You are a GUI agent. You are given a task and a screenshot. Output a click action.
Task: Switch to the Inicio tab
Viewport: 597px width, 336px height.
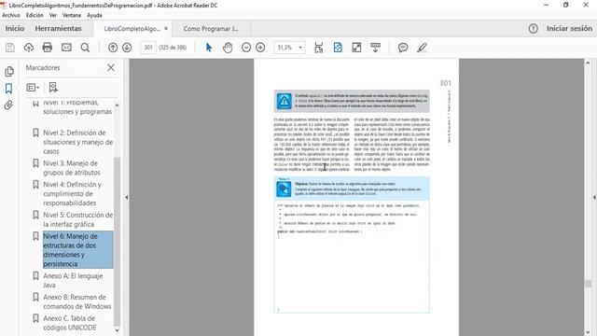pos(15,29)
